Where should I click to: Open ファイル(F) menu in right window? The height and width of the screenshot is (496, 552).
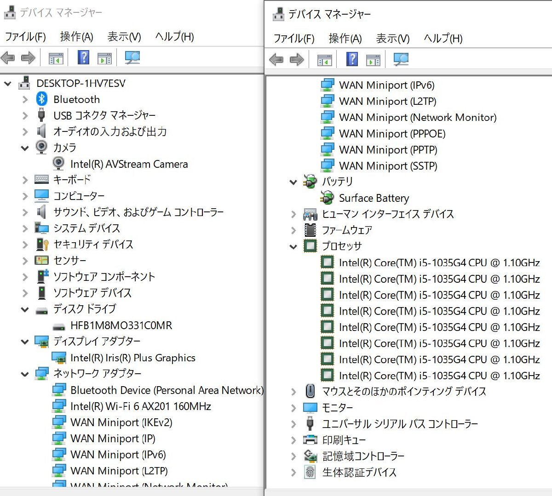point(294,38)
